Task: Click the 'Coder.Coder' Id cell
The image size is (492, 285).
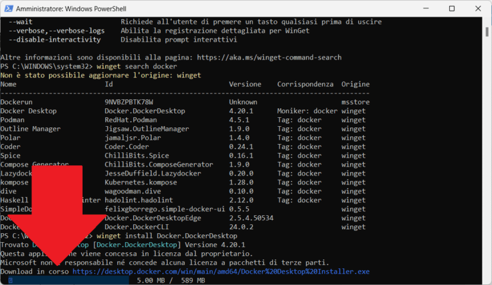Action: pos(127,147)
